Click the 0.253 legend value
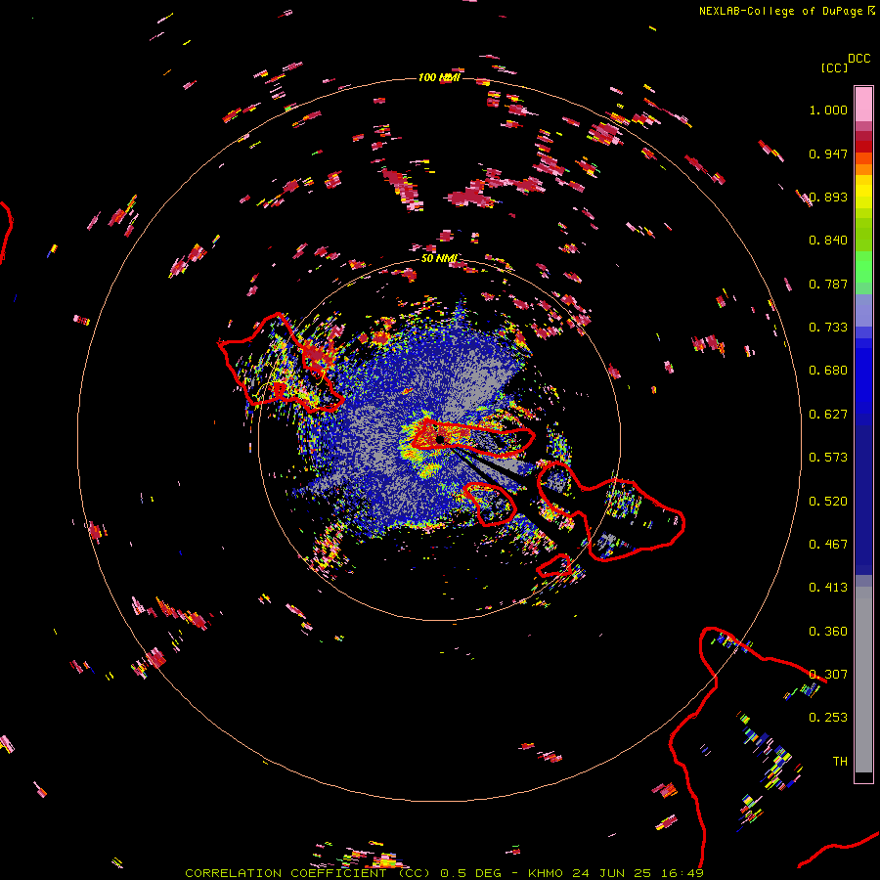This screenshot has width=880, height=880. tap(828, 718)
